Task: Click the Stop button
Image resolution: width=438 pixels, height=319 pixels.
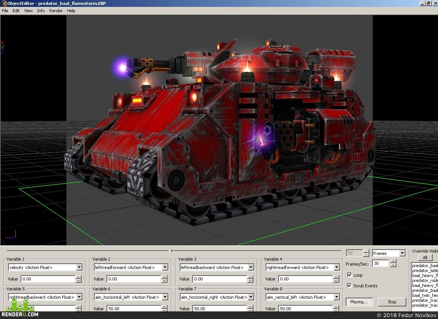Action: click(x=392, y=302)
